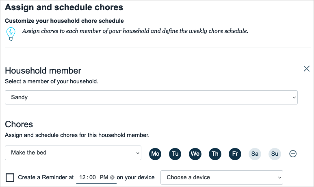Viewport: 314px width, 187px height.
Task: Check the Create a Reminder checkbox
Action: pyautogui.click(x=10, y=178)
